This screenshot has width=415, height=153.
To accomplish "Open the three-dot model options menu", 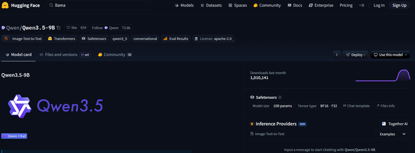I will pos(337,55).
